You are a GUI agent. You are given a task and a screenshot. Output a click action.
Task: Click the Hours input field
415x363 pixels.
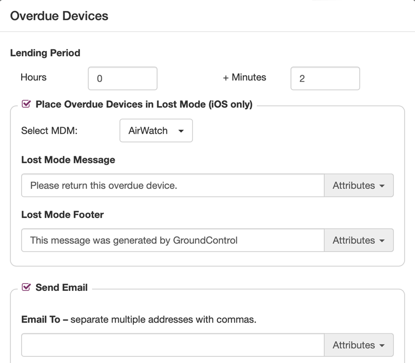(122, 78)
